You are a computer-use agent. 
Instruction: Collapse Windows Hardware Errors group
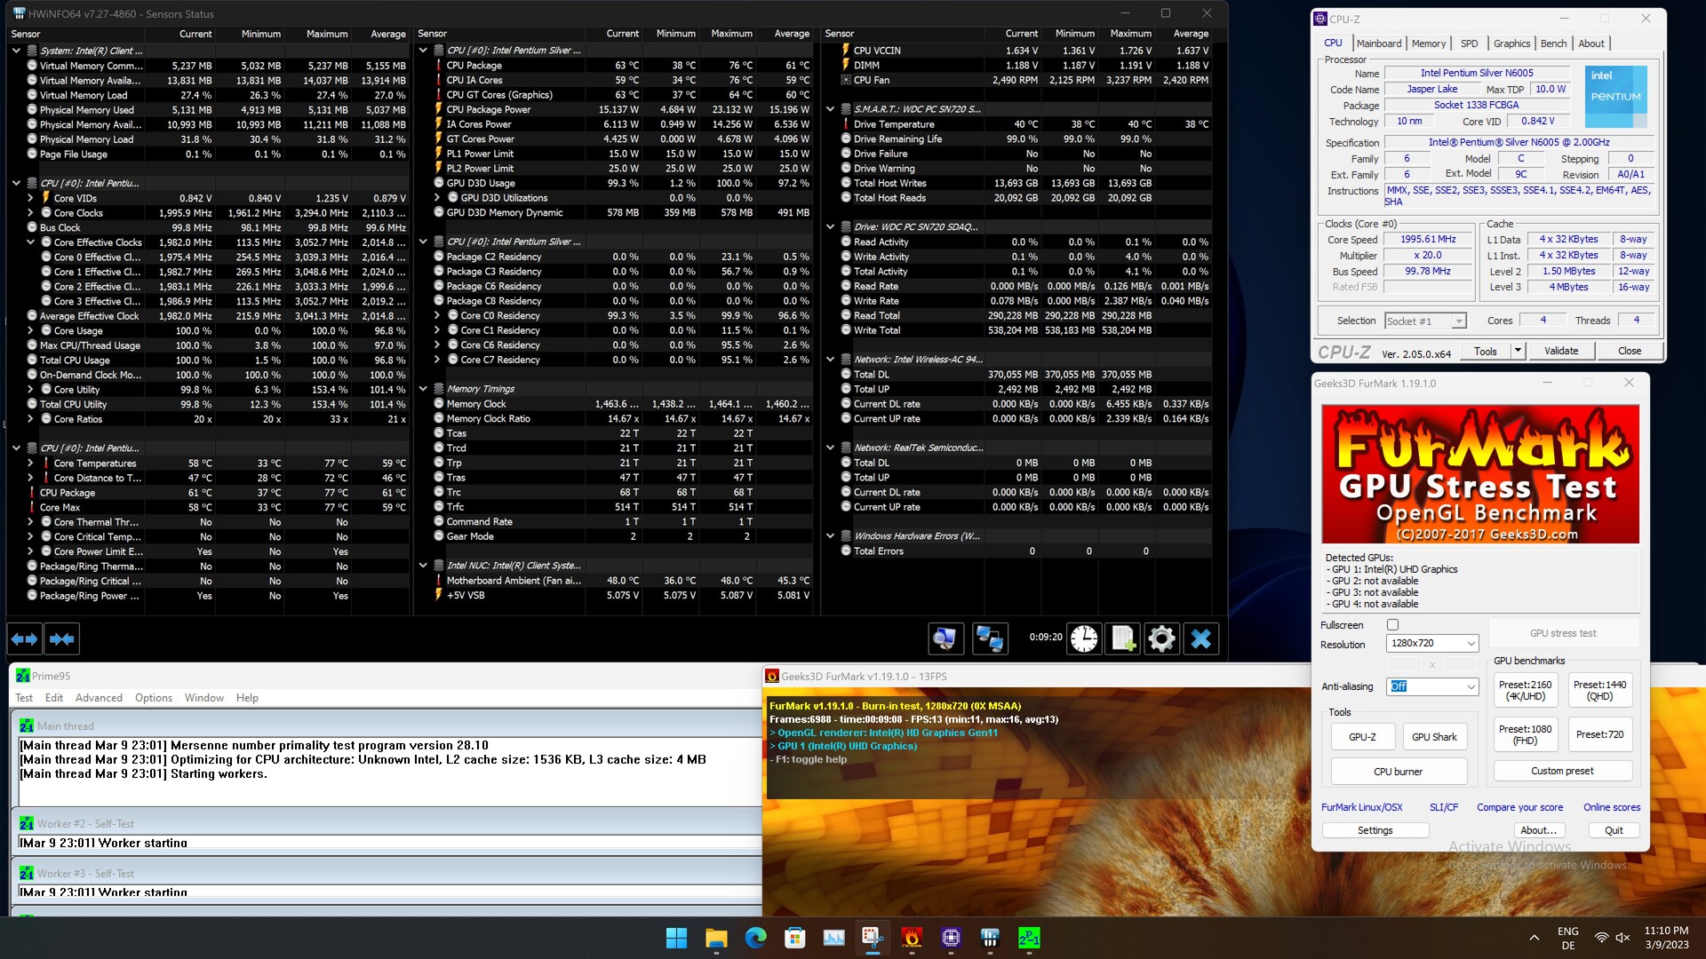830,536
